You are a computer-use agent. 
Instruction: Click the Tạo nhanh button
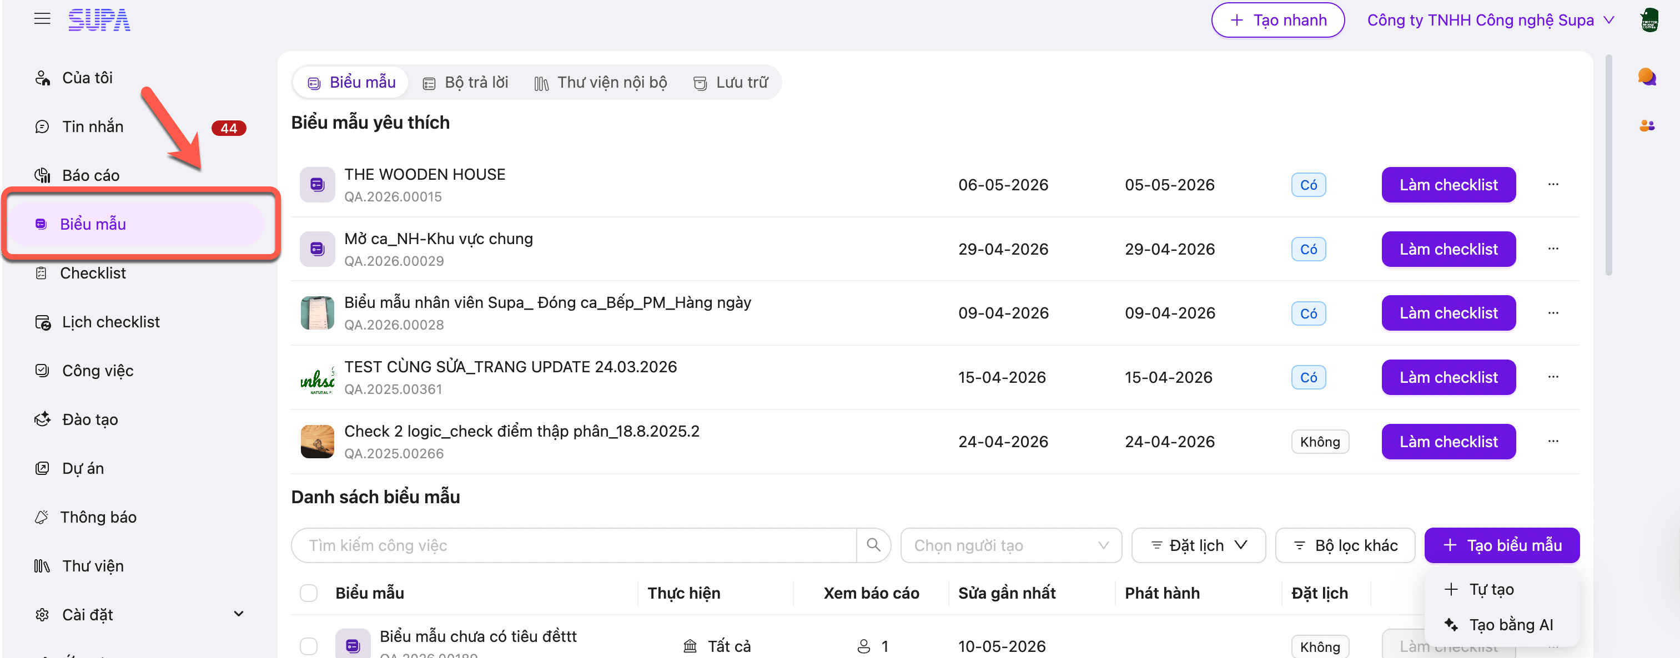(x=1277, y=20)
